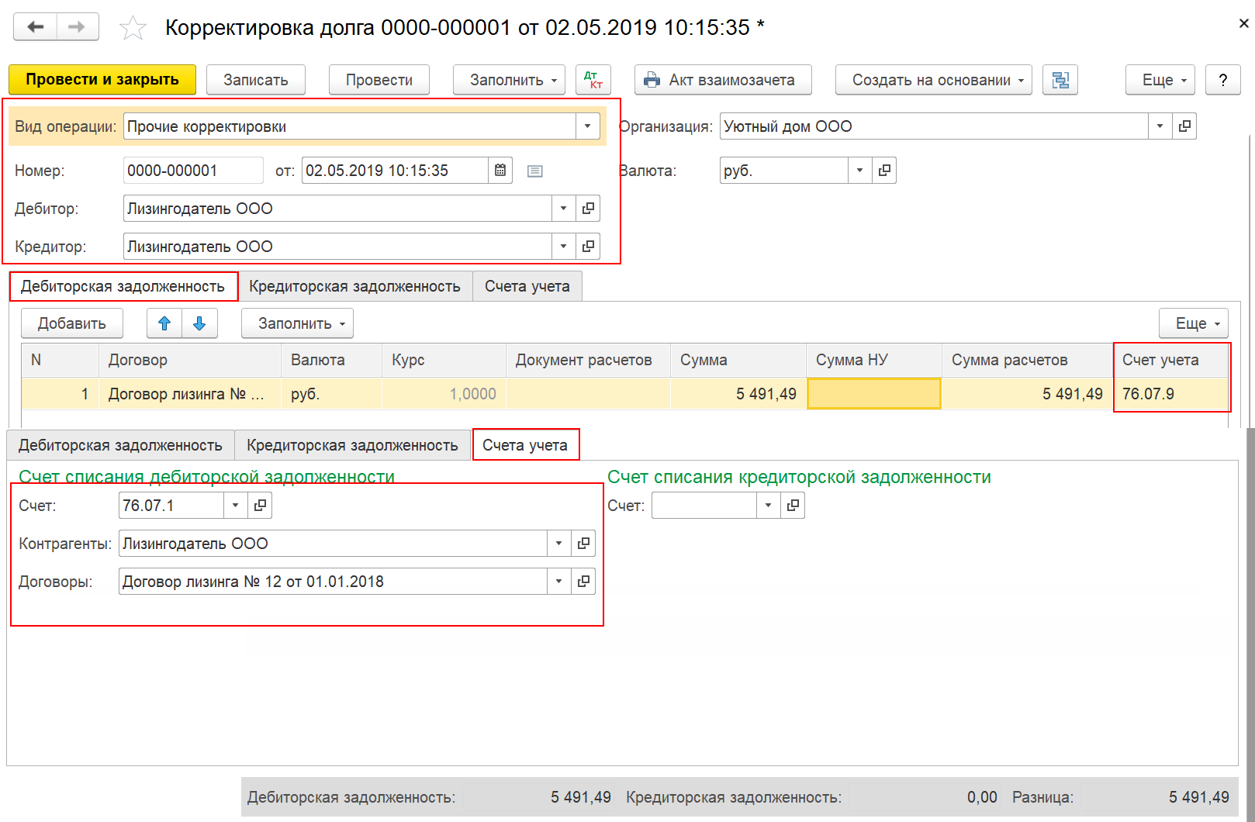The height and width of the screenshot is (822, 1255).
Task: Click the comment icon beside date field
Action: coord(534,171)
